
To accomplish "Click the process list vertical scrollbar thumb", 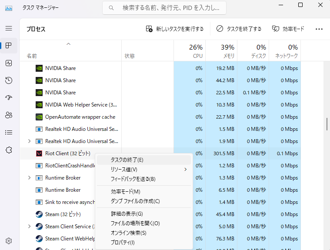I will [327, 124].
